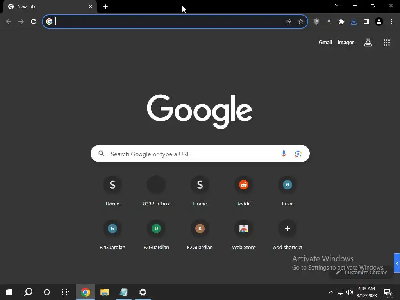Bookmark this tab with the star icon
Image resolution: width=400 pixels, height=300 pixels.
pyautogui.click(x=301, y=21)
